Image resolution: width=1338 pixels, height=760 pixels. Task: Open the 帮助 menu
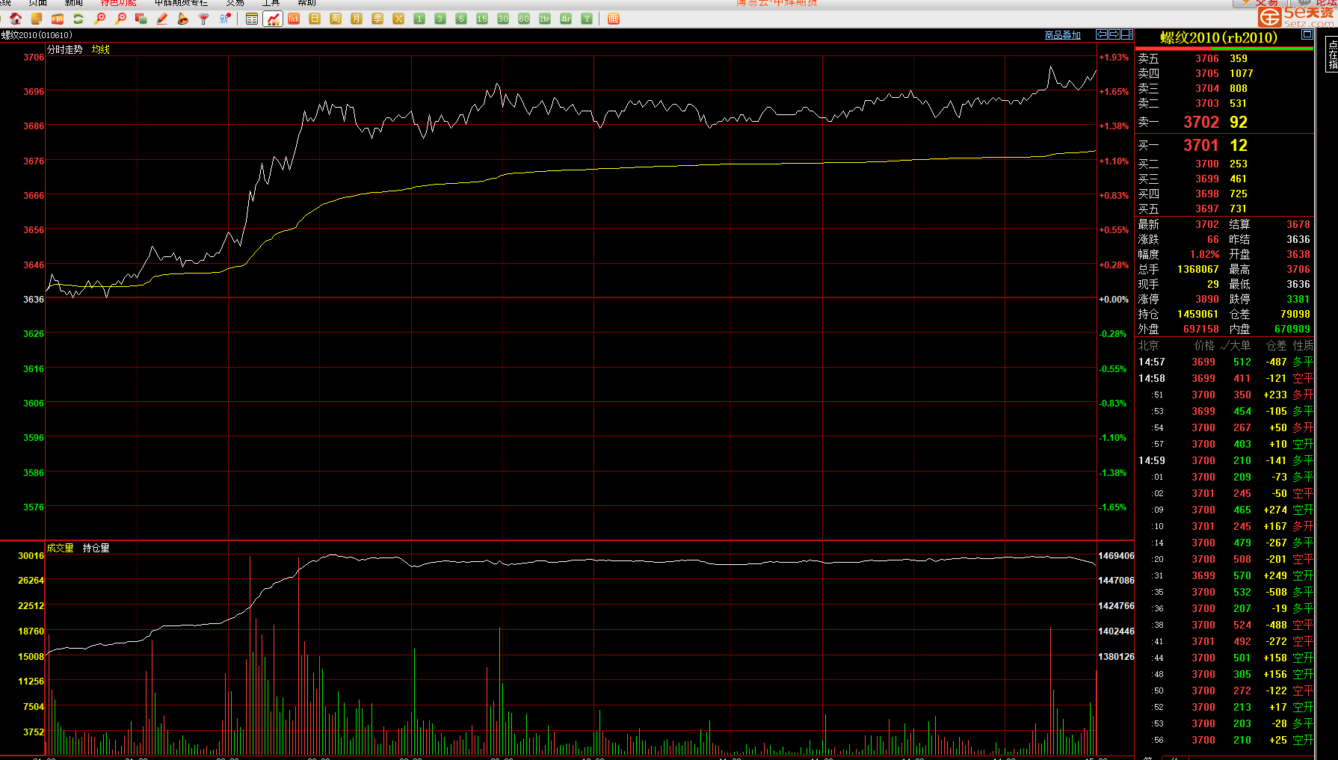[307, 3]
